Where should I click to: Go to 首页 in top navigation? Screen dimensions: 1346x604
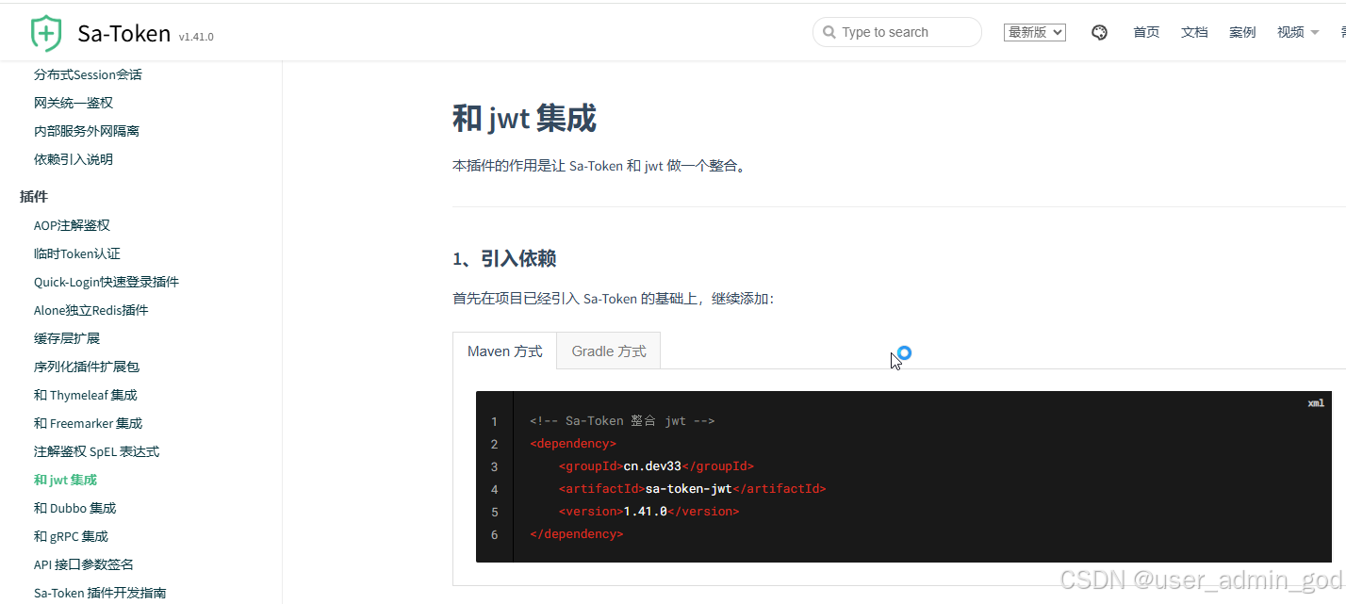(x=1146, y=32)
